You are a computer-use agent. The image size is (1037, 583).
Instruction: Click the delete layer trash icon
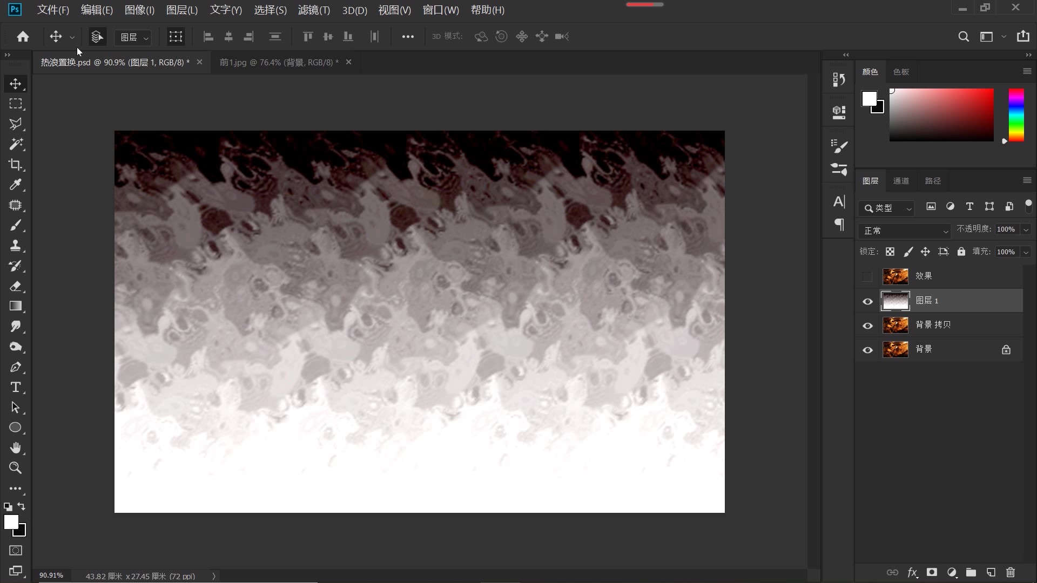coord(1011,572)
